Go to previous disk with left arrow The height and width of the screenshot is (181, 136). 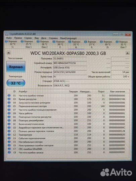[x=8, y=53]
